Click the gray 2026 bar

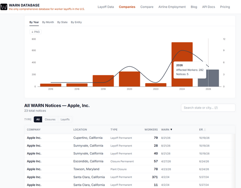point(212,78)
